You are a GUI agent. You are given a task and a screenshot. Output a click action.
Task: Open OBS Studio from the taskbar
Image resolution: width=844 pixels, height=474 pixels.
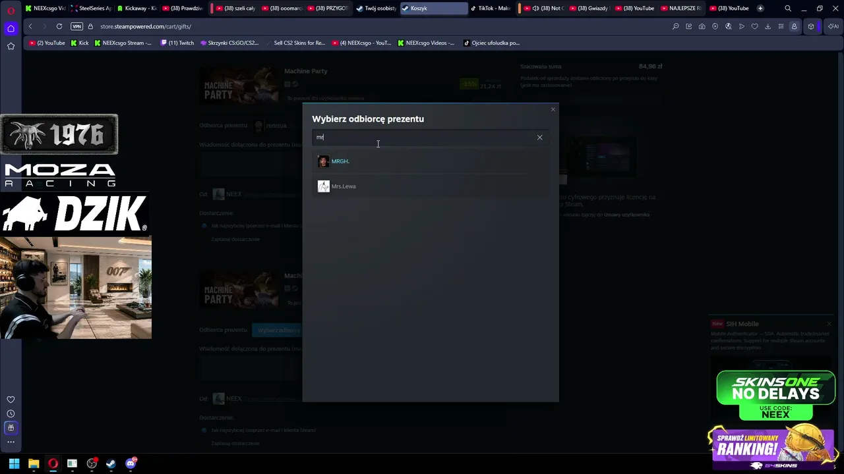click(x=92, y=463)
